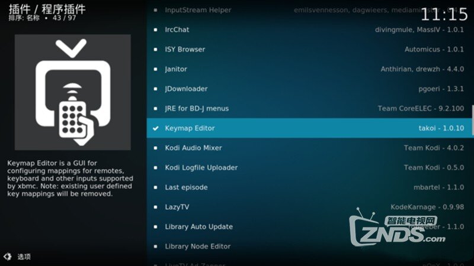474x266 pixels.
Task: Open Library Auto Update add-on
Action: [310, 227]
